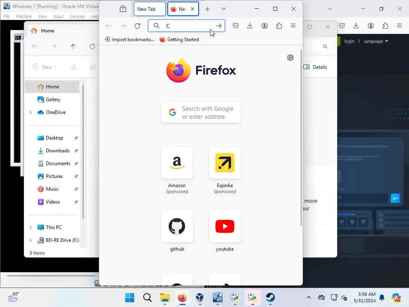The image size is (409, 307).
Task: Expand BD-RE Drive (F:) in Explorer tree
Action: click(30, 240)
